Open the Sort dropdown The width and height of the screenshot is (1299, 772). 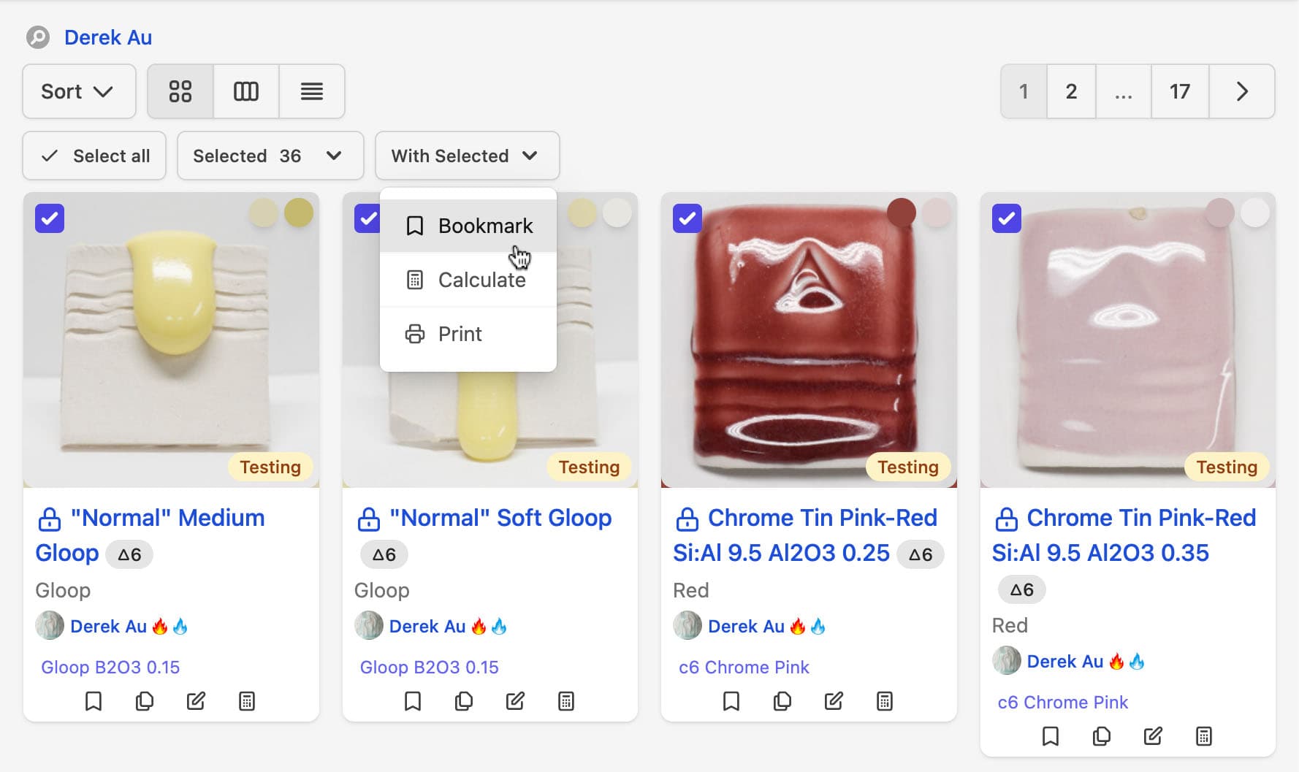coord(78,91)
